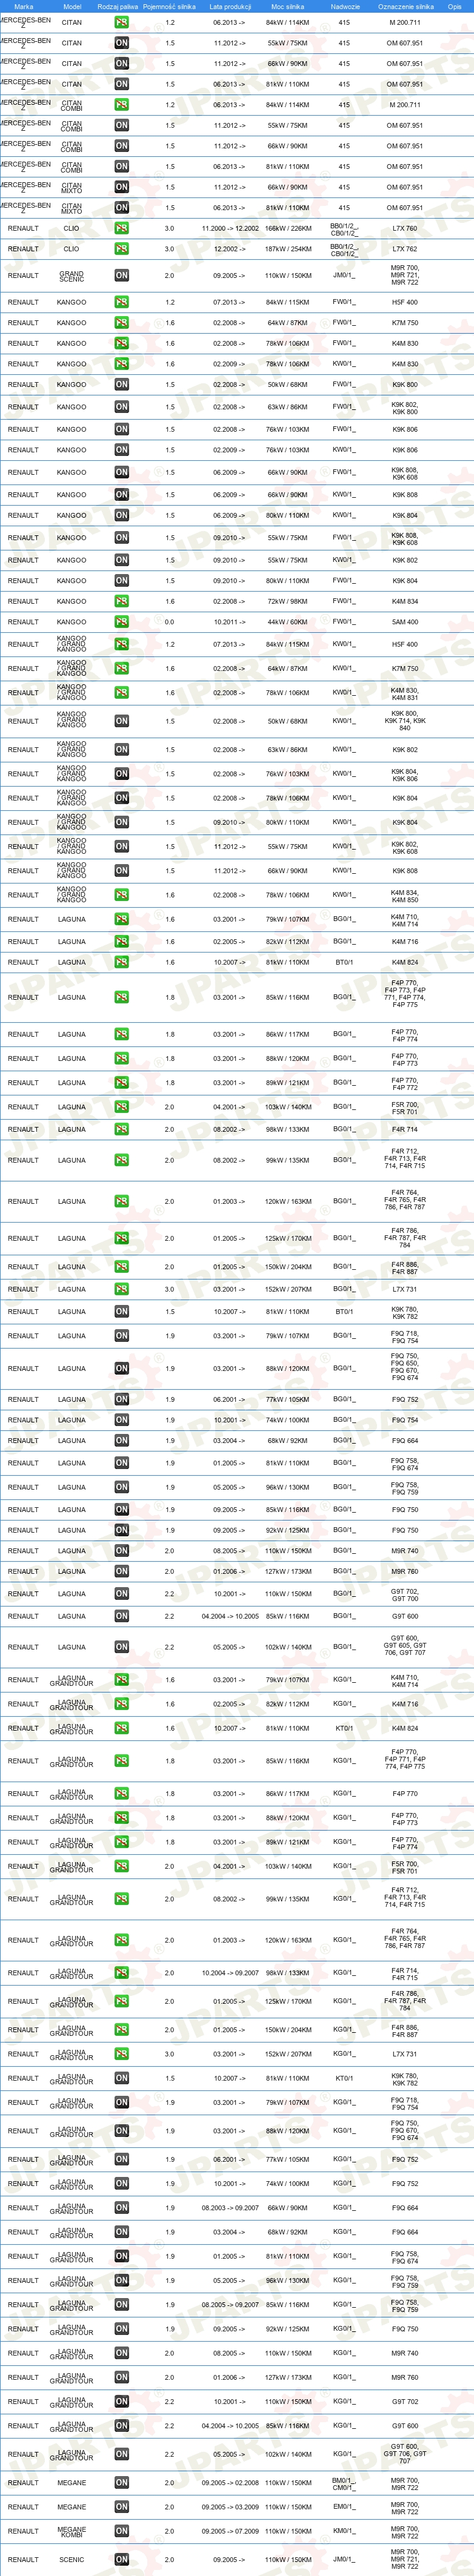The height and width of the screenshot is (2576, 474).
Task: Click the ON icon for Grand Kangoo K9K 714 row
Action: click(x=121, y=721)
